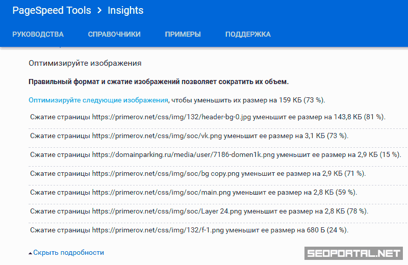The height and width of the screenshot is (265, 408).
Task: Open the 132/f-1.png image URL
Action: (158, 230)
